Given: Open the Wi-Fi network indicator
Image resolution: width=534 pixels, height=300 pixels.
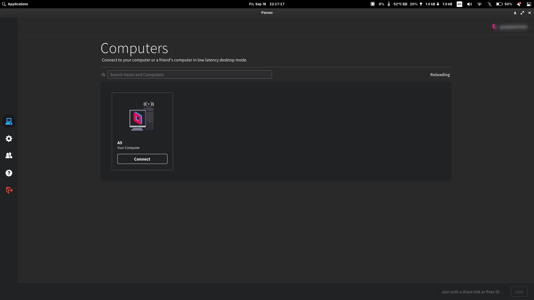Looking at the screenshot, I should 479,4.
